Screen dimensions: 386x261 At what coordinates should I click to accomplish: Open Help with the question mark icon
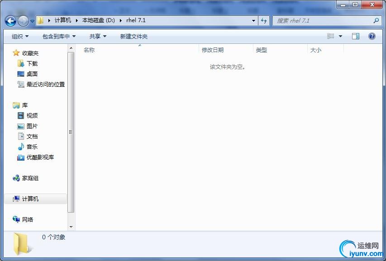click(x=372, y=36)
